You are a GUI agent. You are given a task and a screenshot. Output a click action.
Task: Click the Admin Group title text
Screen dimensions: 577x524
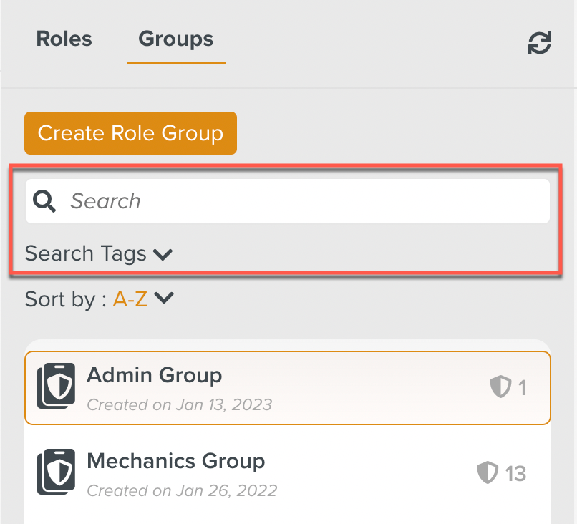[154, 375]
